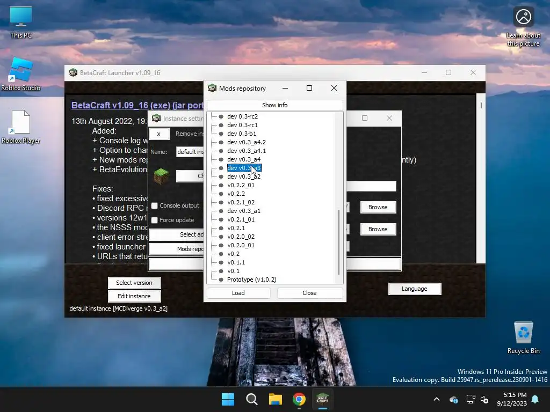The width and height of the screenshot is (550, 412).
Task: Open taskbar Search
Action: [251, 399]
